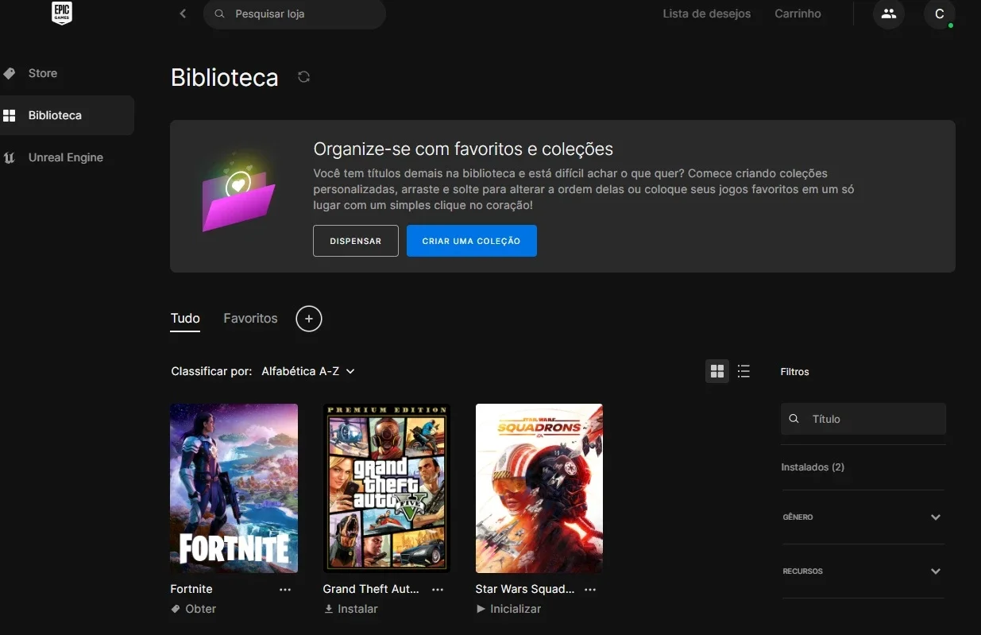Screen dimensions: 981x635
Task: Click the pink folder heart illustration
Action: [x=238, y=193]
